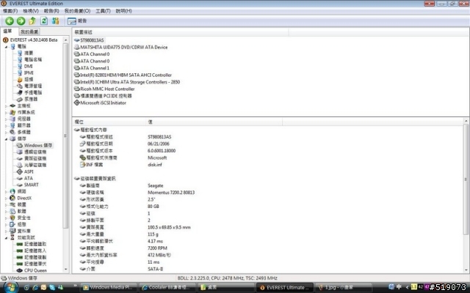Click the 伺服器 server icon in the tree
The image size is (470, 293).
12,119
